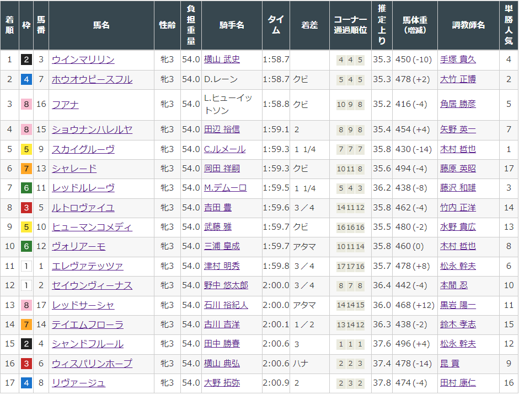Open horse page for レッドルレーヴ
This screenshot has height=395, width=519.
point(83,188)
